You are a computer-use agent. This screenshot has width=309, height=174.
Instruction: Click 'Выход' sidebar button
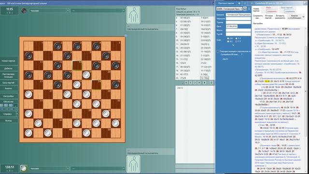click(9, 120)
